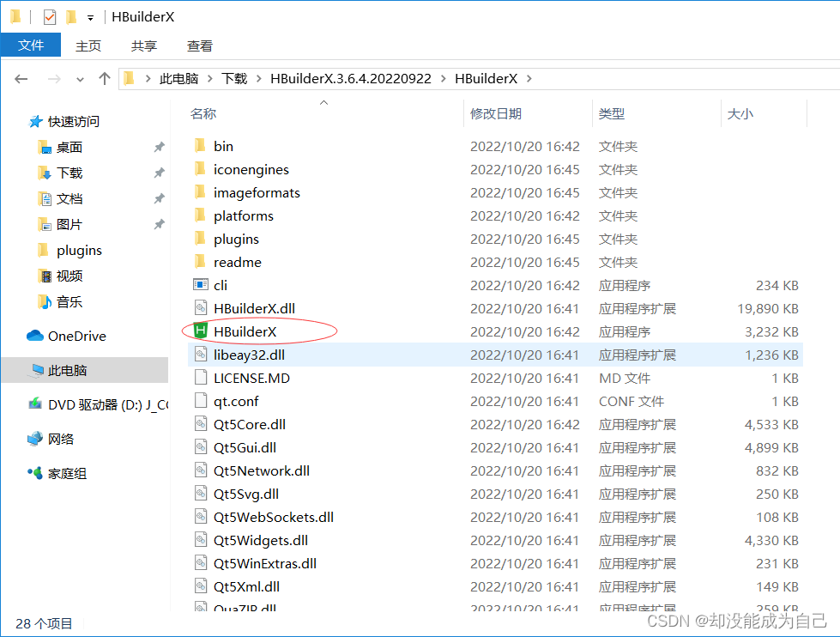Click the Qt5Network.dll file icon
This screenshot has width=840, height=637.
[x=201, y=470]
